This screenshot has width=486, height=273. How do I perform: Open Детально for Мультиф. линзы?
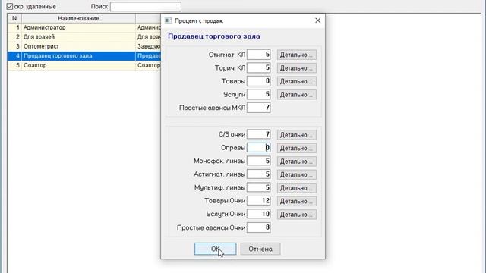(297, 188)
